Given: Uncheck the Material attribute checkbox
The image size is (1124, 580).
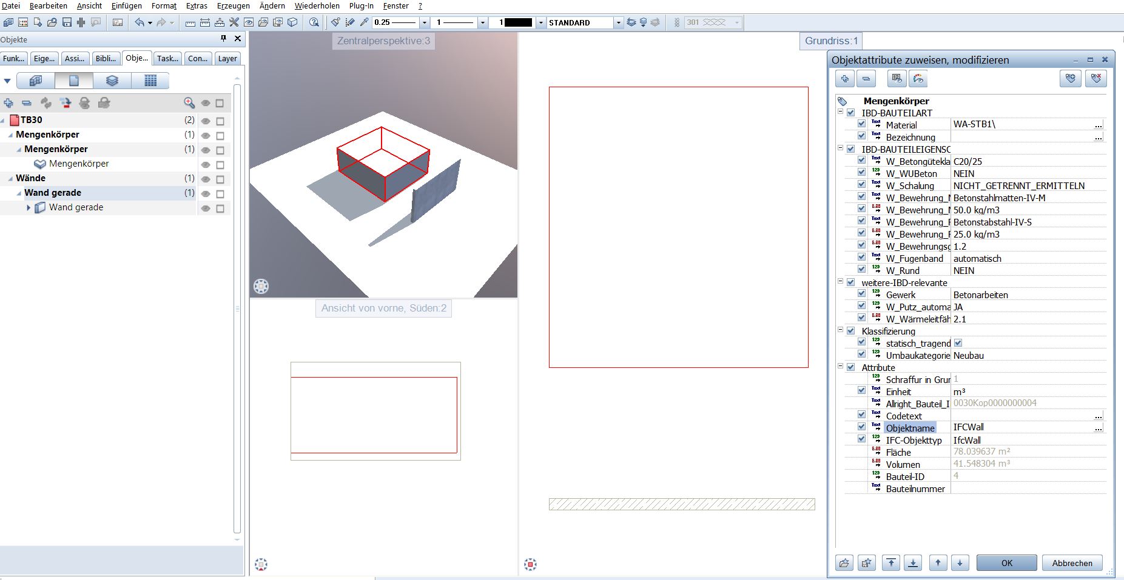Looking at the screenshot, I should [861, 124].
